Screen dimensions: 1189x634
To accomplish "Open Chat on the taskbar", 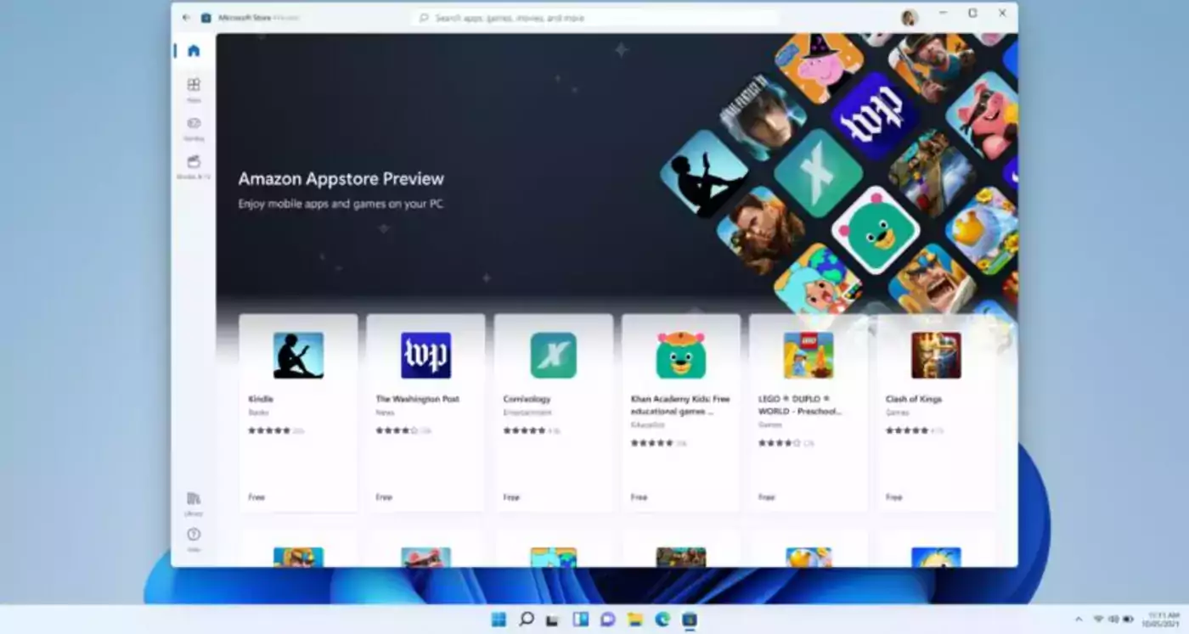I will (607, 619).
